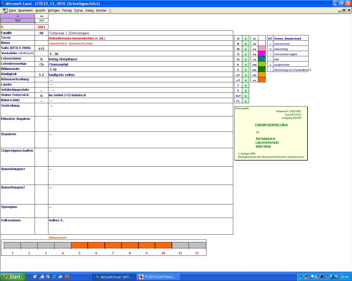Screen dimensions: 352x281
Task: Click month 10 bar in Blühmonate chart
Action: (163, 245)
